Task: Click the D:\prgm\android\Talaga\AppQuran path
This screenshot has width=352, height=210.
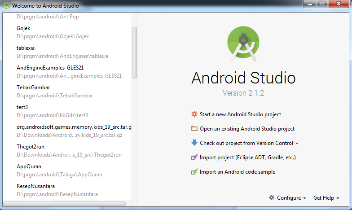Action: pos(59,175)
